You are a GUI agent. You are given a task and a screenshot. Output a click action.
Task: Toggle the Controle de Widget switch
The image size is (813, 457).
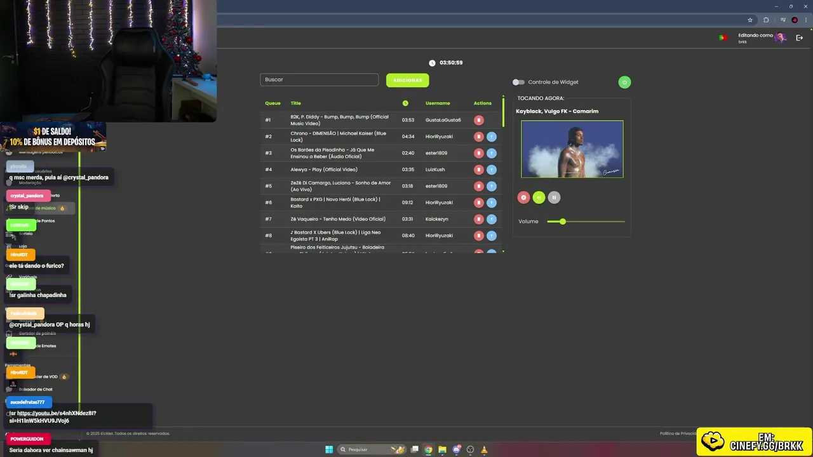pos(519,82)
